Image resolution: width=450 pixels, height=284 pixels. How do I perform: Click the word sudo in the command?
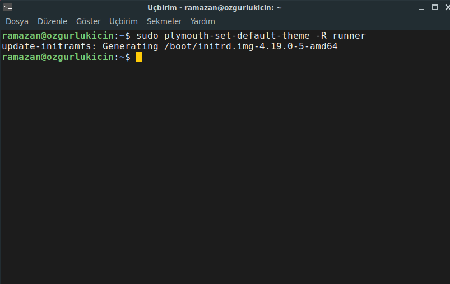(x=147, y=36)
